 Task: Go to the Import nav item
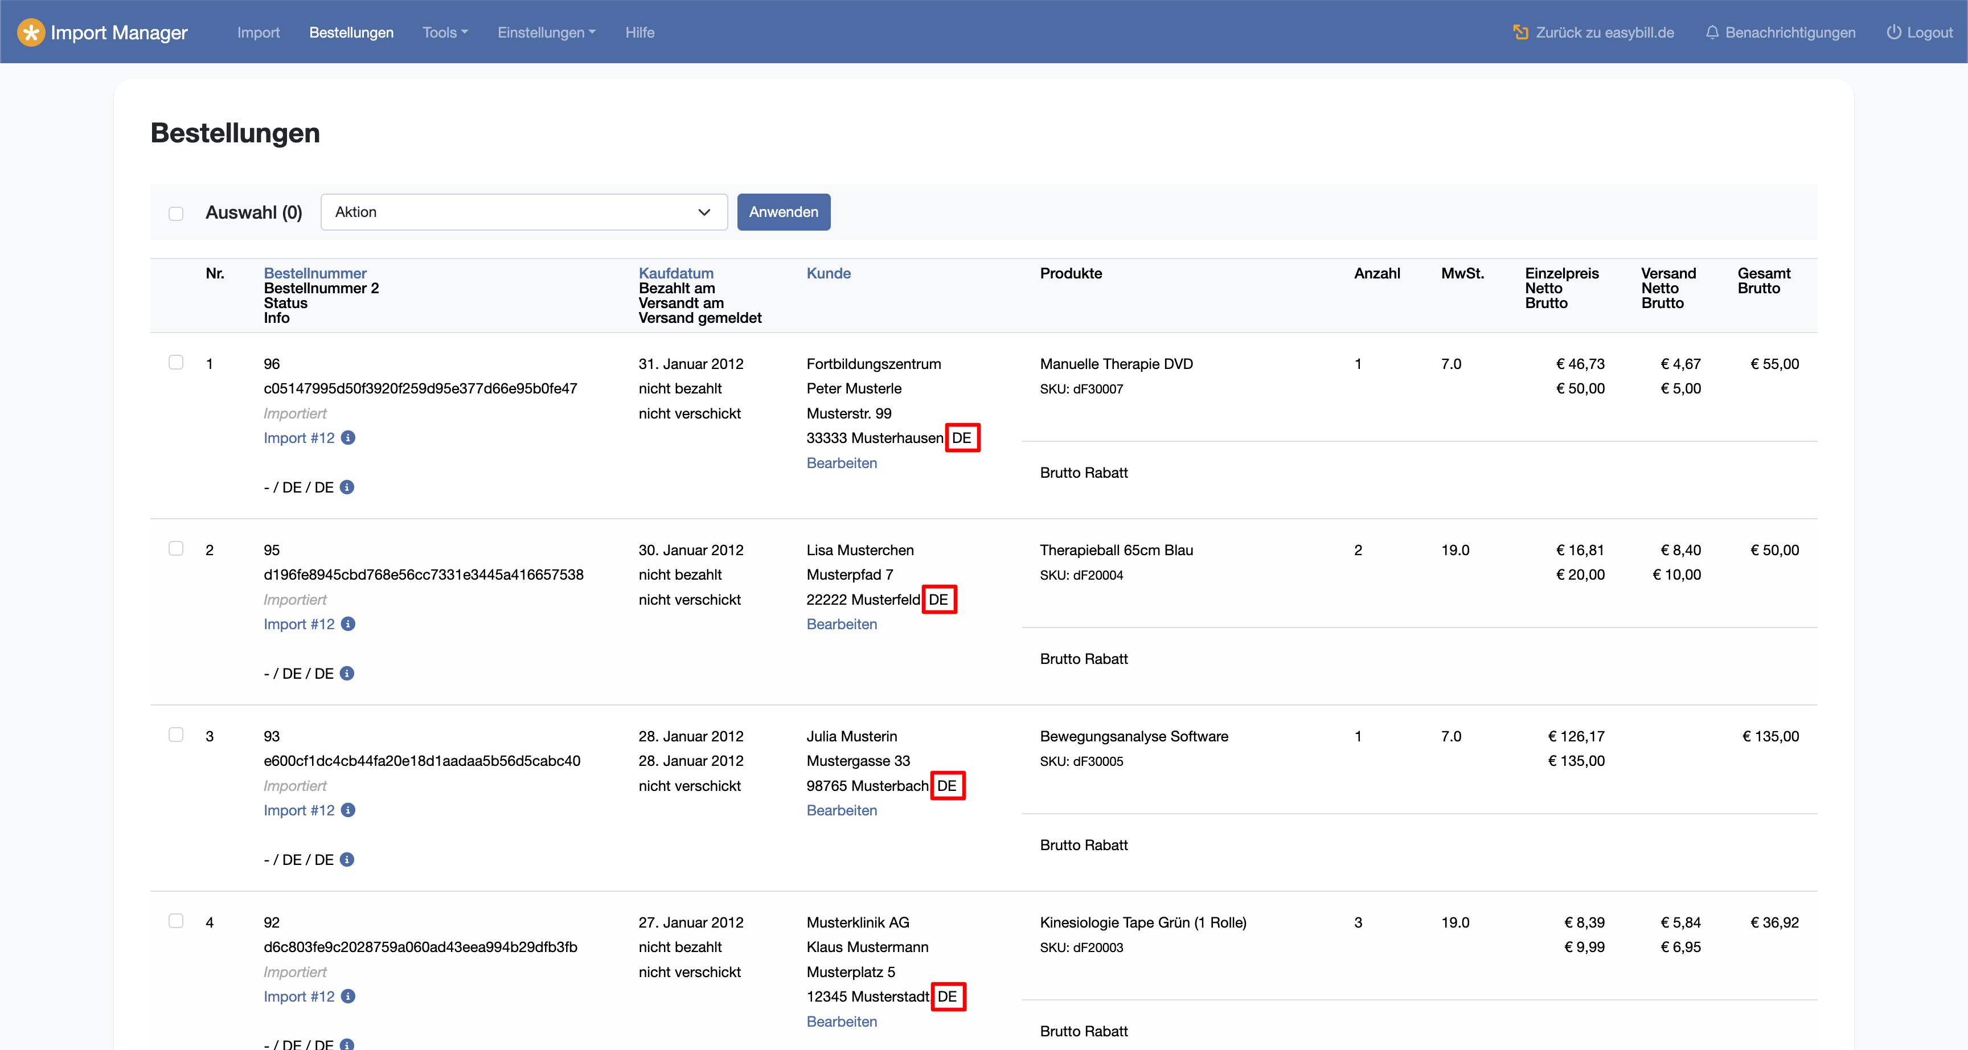coord(258,32)
